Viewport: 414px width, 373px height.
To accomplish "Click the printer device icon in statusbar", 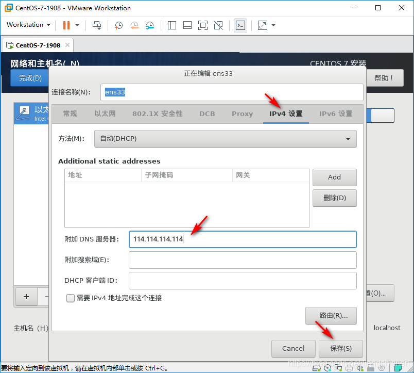I will coord(349,368).
